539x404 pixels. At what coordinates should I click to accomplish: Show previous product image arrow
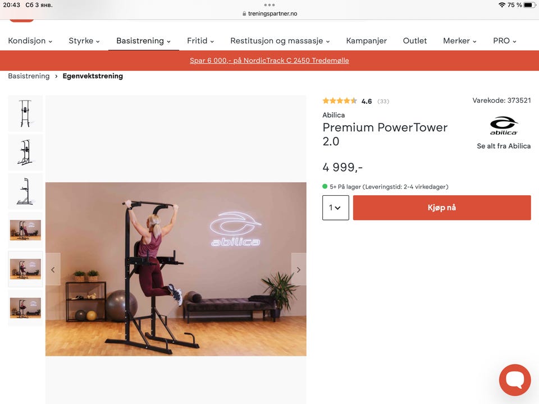point(53,269)
